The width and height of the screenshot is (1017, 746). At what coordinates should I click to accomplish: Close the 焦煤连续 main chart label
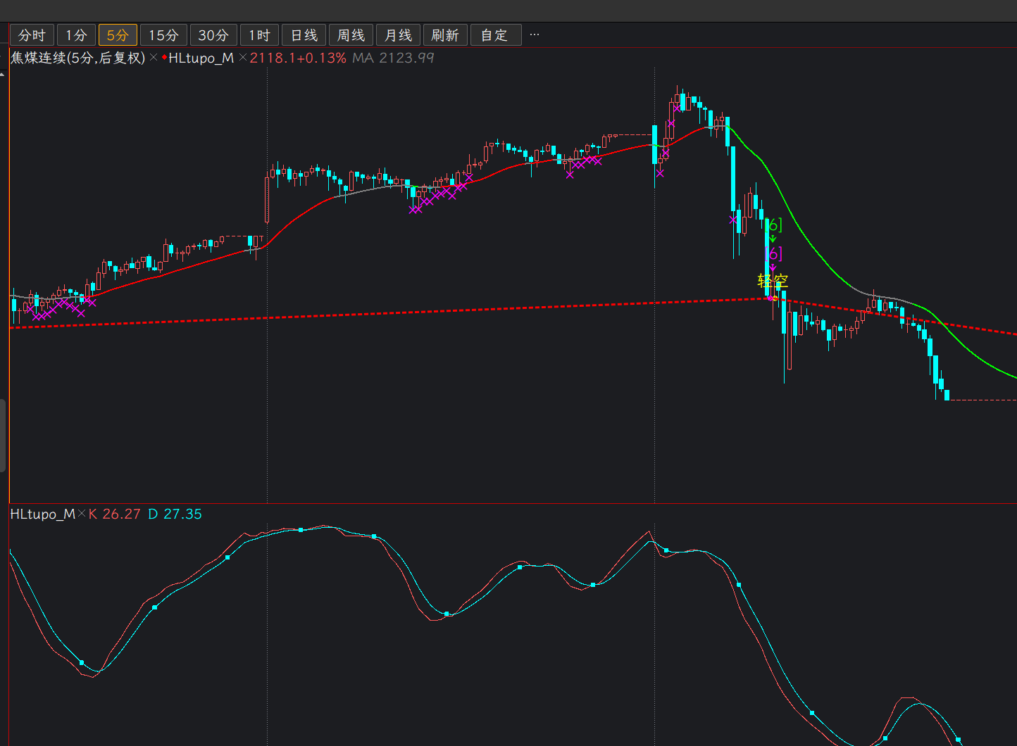click(x=154, y=58)
